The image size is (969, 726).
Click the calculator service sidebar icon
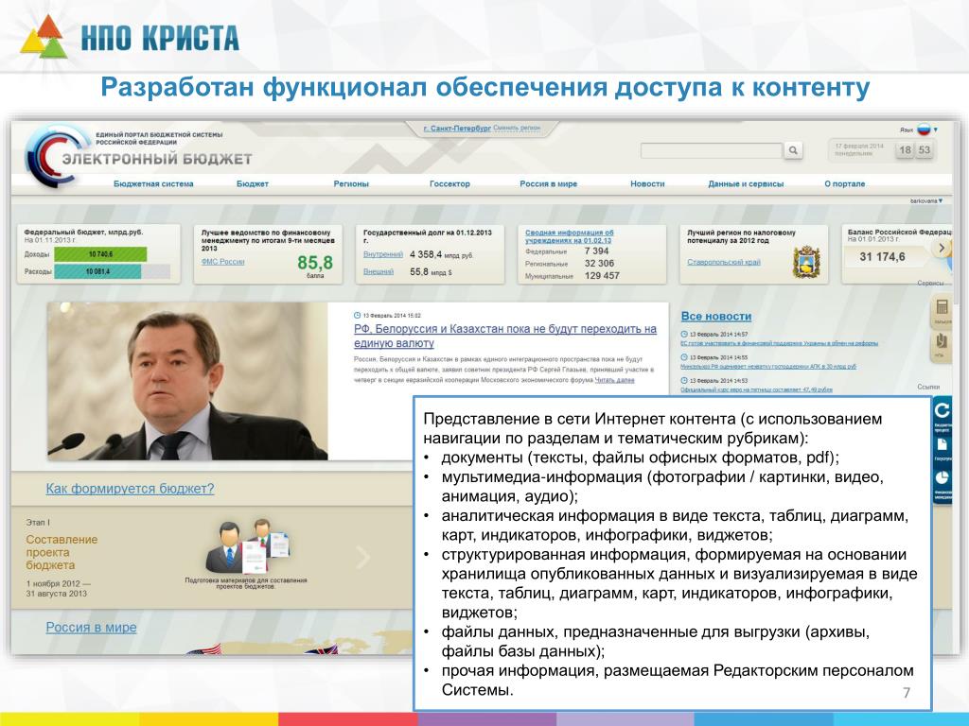pyautogui.click(x=942, y=307)
